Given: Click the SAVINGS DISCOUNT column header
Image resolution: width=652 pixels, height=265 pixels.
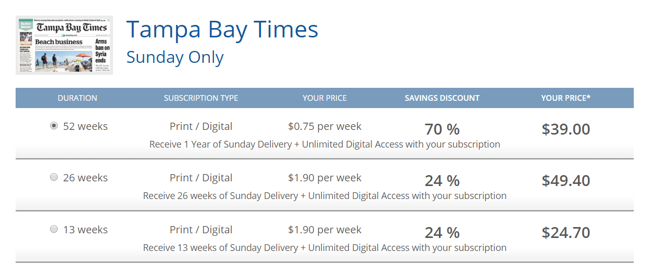Looking at the screenshot, I should [x=442, y=98].
